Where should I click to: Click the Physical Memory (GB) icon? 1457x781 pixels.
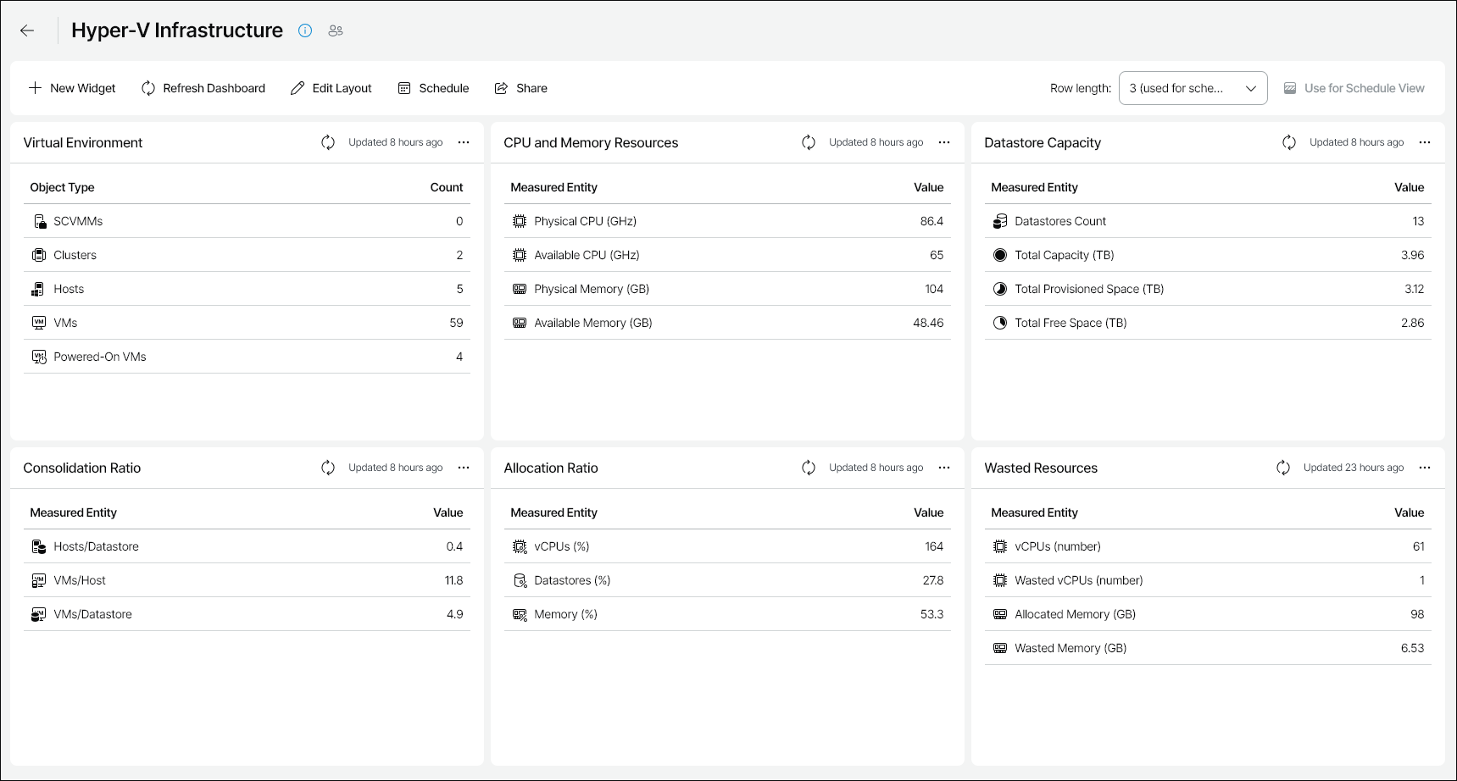[x=520, y=289]
